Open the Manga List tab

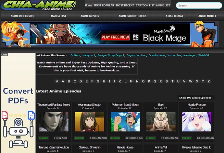pos(58,16)
